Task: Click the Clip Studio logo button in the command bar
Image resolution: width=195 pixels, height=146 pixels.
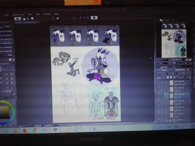Action: [x=18, y=19]
